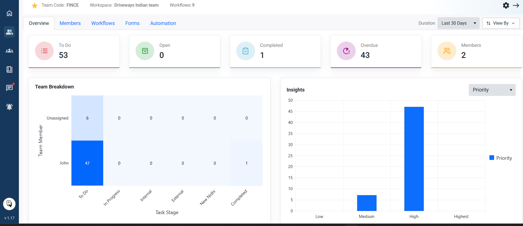Open the chat support bubble icon
This screenshot has height=226, width=523.
(9, 204)
